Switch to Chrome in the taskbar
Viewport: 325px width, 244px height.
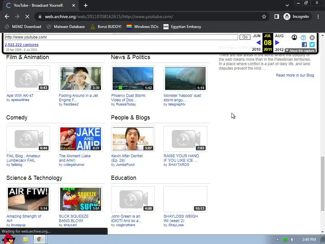(x=39, y=240)
